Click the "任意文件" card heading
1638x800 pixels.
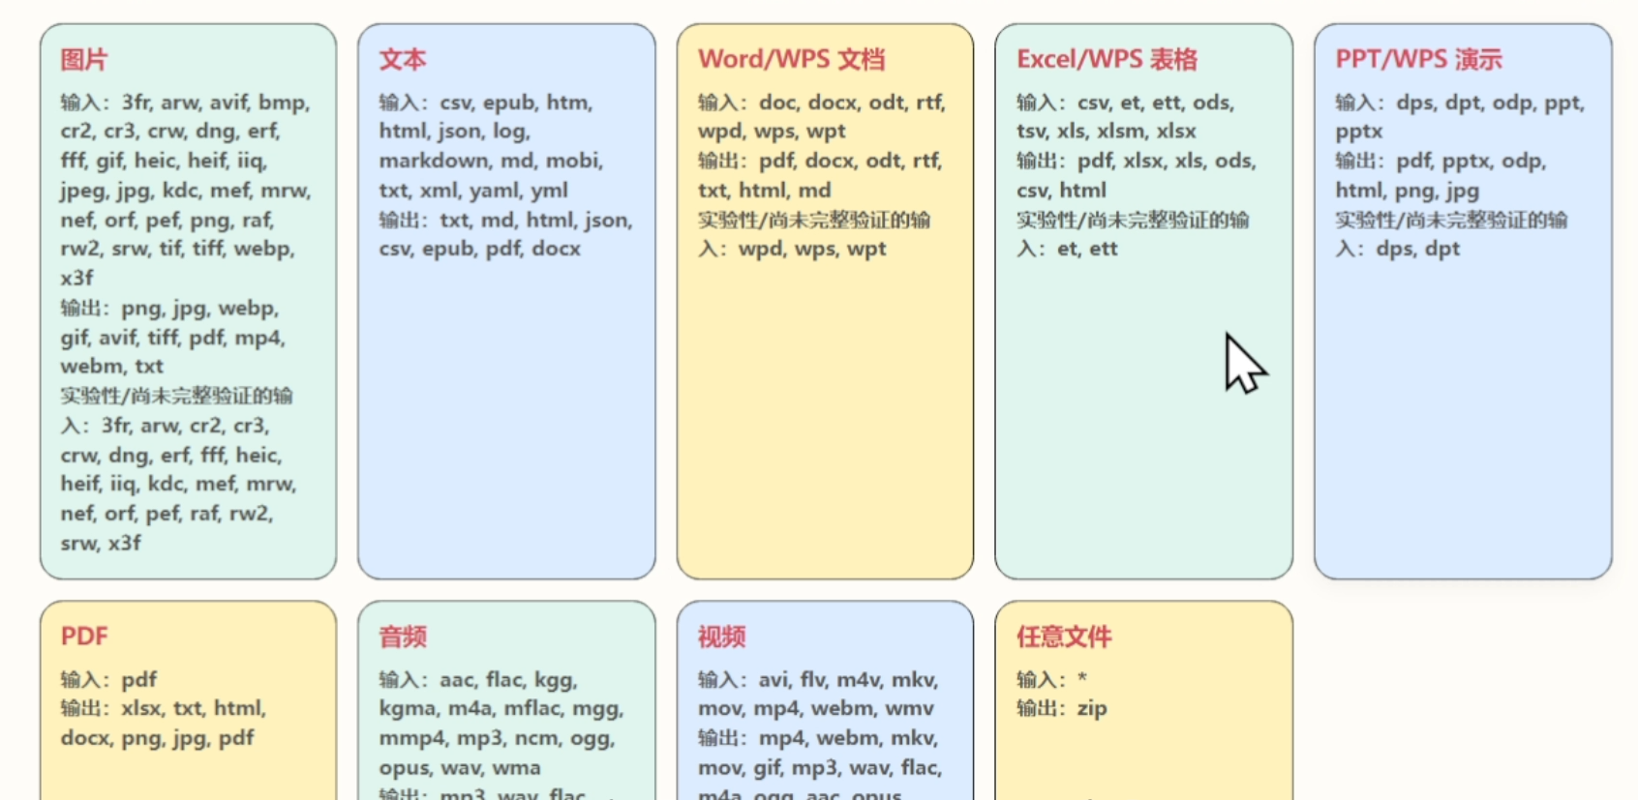[x=1065, y=637]
